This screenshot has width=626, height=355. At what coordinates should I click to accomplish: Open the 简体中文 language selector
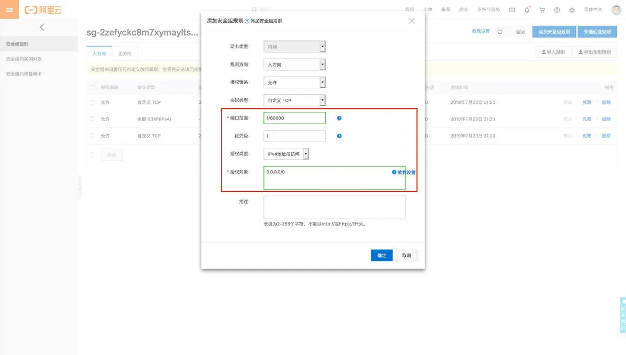[593, 10]
